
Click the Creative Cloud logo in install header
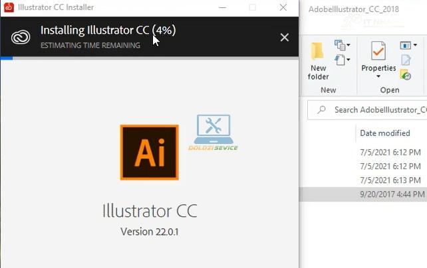[x=21, y=37]
